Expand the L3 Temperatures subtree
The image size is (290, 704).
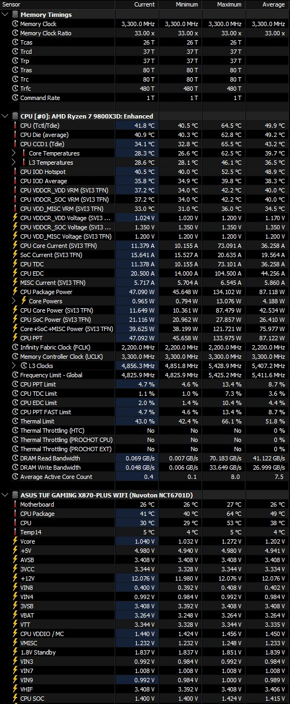point(14,163)
